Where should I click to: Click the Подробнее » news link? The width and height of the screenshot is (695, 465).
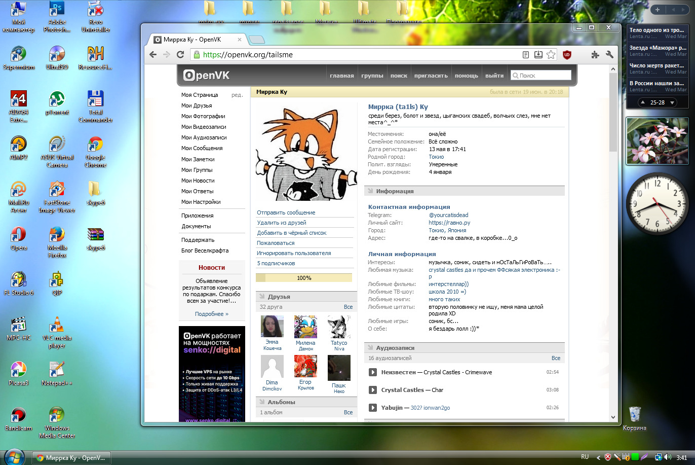(212, 314)
